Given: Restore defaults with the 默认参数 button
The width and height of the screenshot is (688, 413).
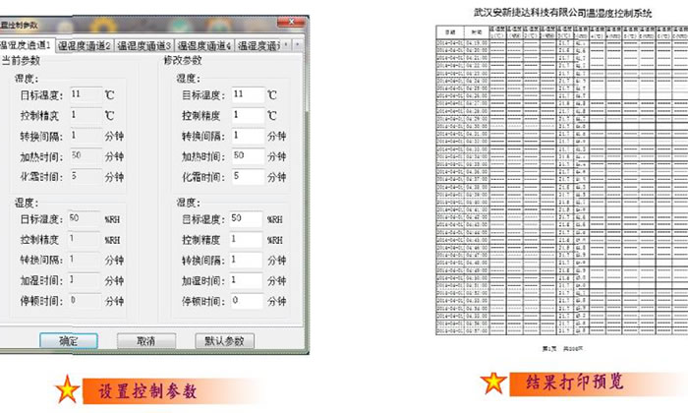Looking at the screenshot, I should (x=226, y=340).
